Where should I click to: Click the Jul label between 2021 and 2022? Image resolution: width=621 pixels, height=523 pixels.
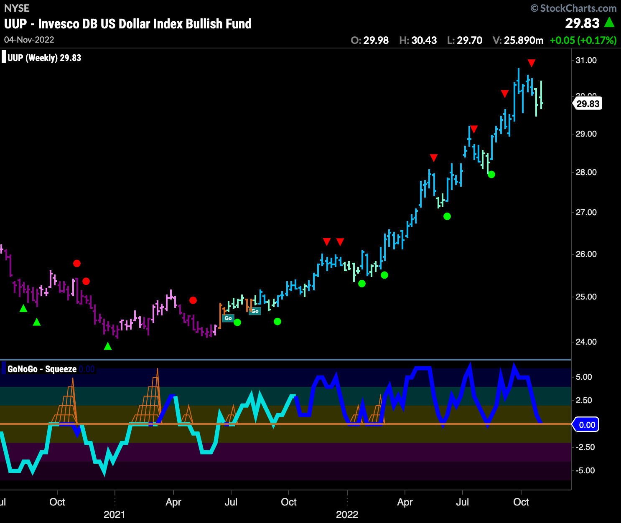point(231,502)
